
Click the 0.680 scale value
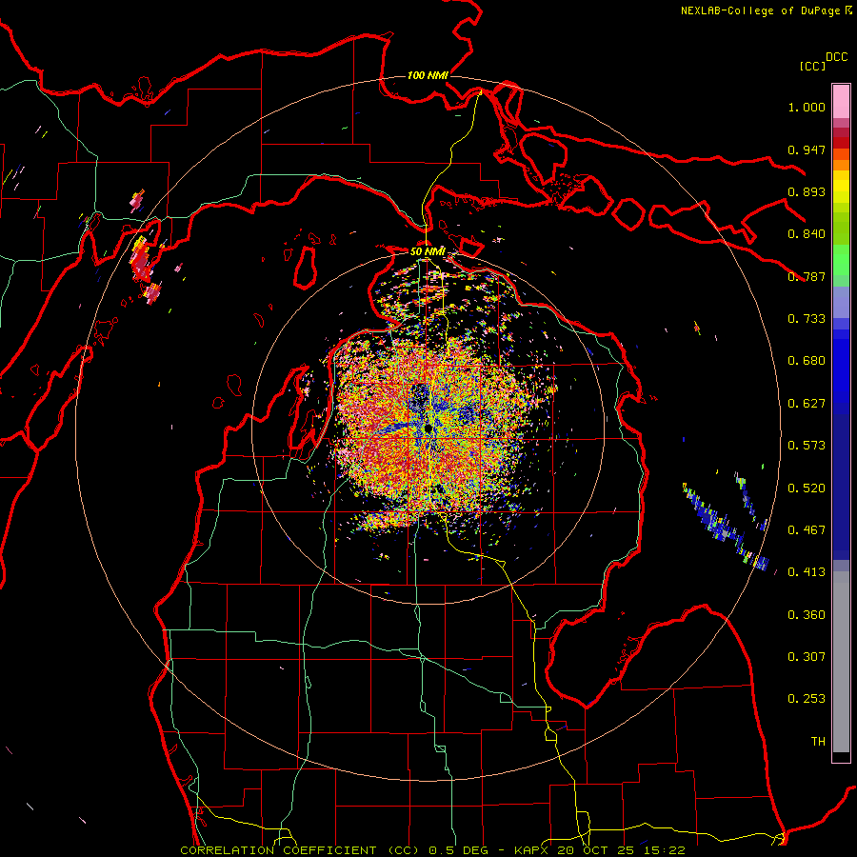coord(807,361)
